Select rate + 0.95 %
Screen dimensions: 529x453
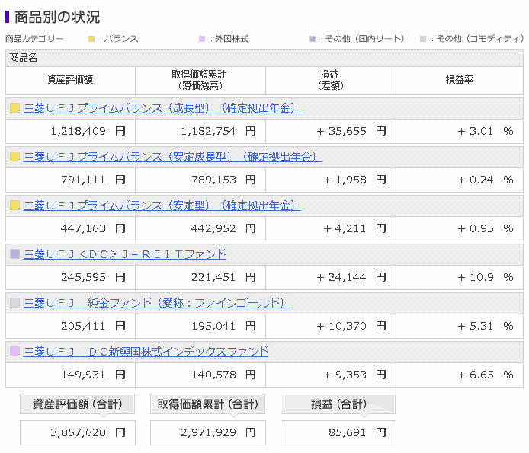point(486,228)
